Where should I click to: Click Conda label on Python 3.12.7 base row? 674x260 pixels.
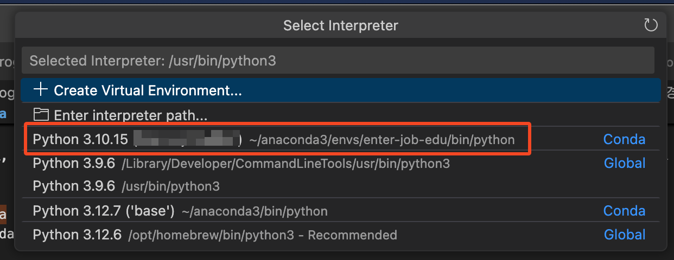click(624, 211)
